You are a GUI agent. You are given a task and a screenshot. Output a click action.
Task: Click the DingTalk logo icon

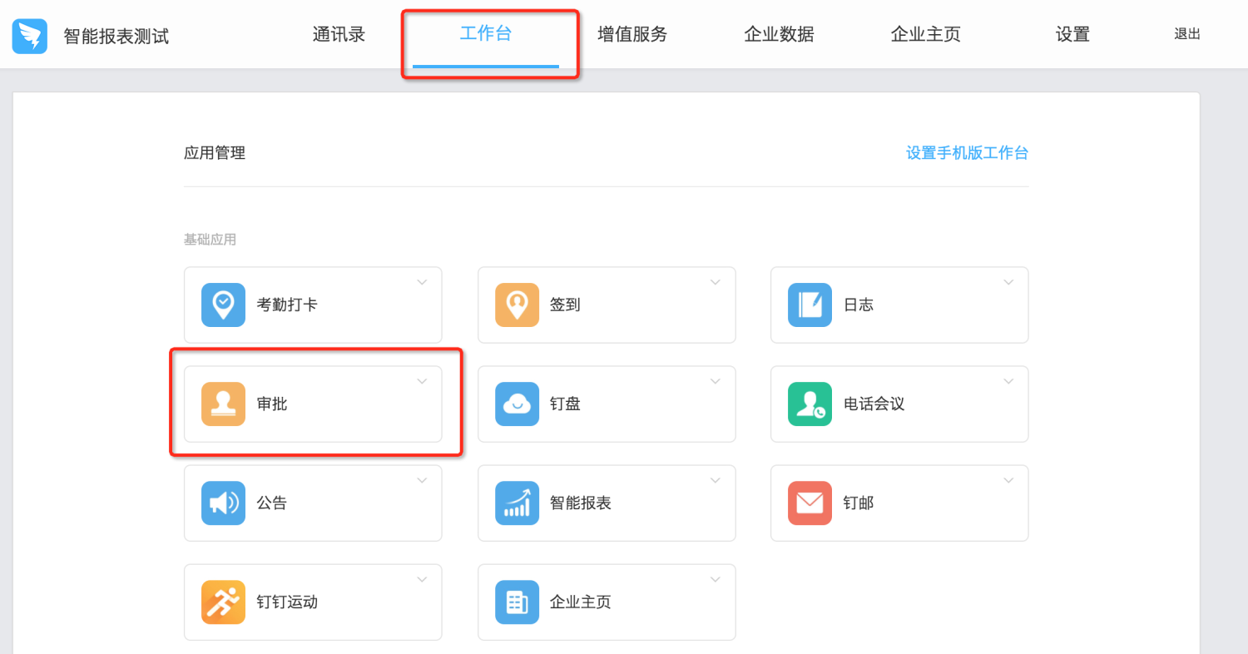click(29, 36)
